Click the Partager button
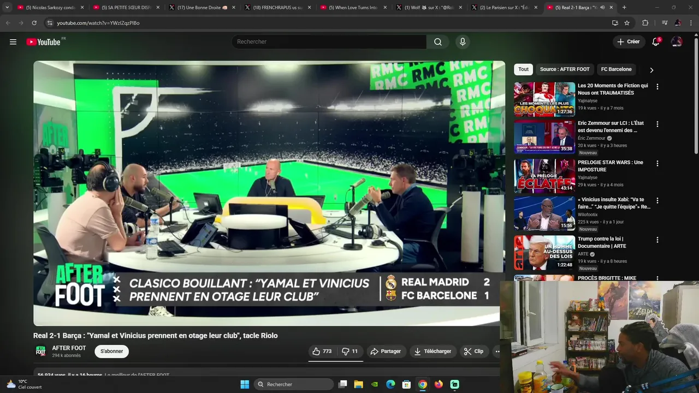Image resolution: width=699 pixels, height=393 pixels. [386, 351]
